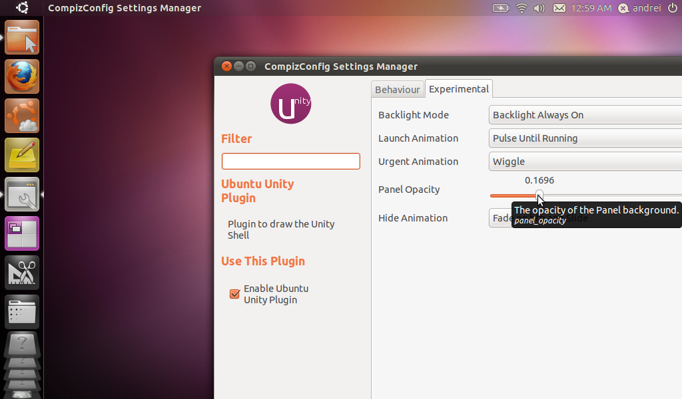Close the CompizConfig Settings Manager window

226,66
